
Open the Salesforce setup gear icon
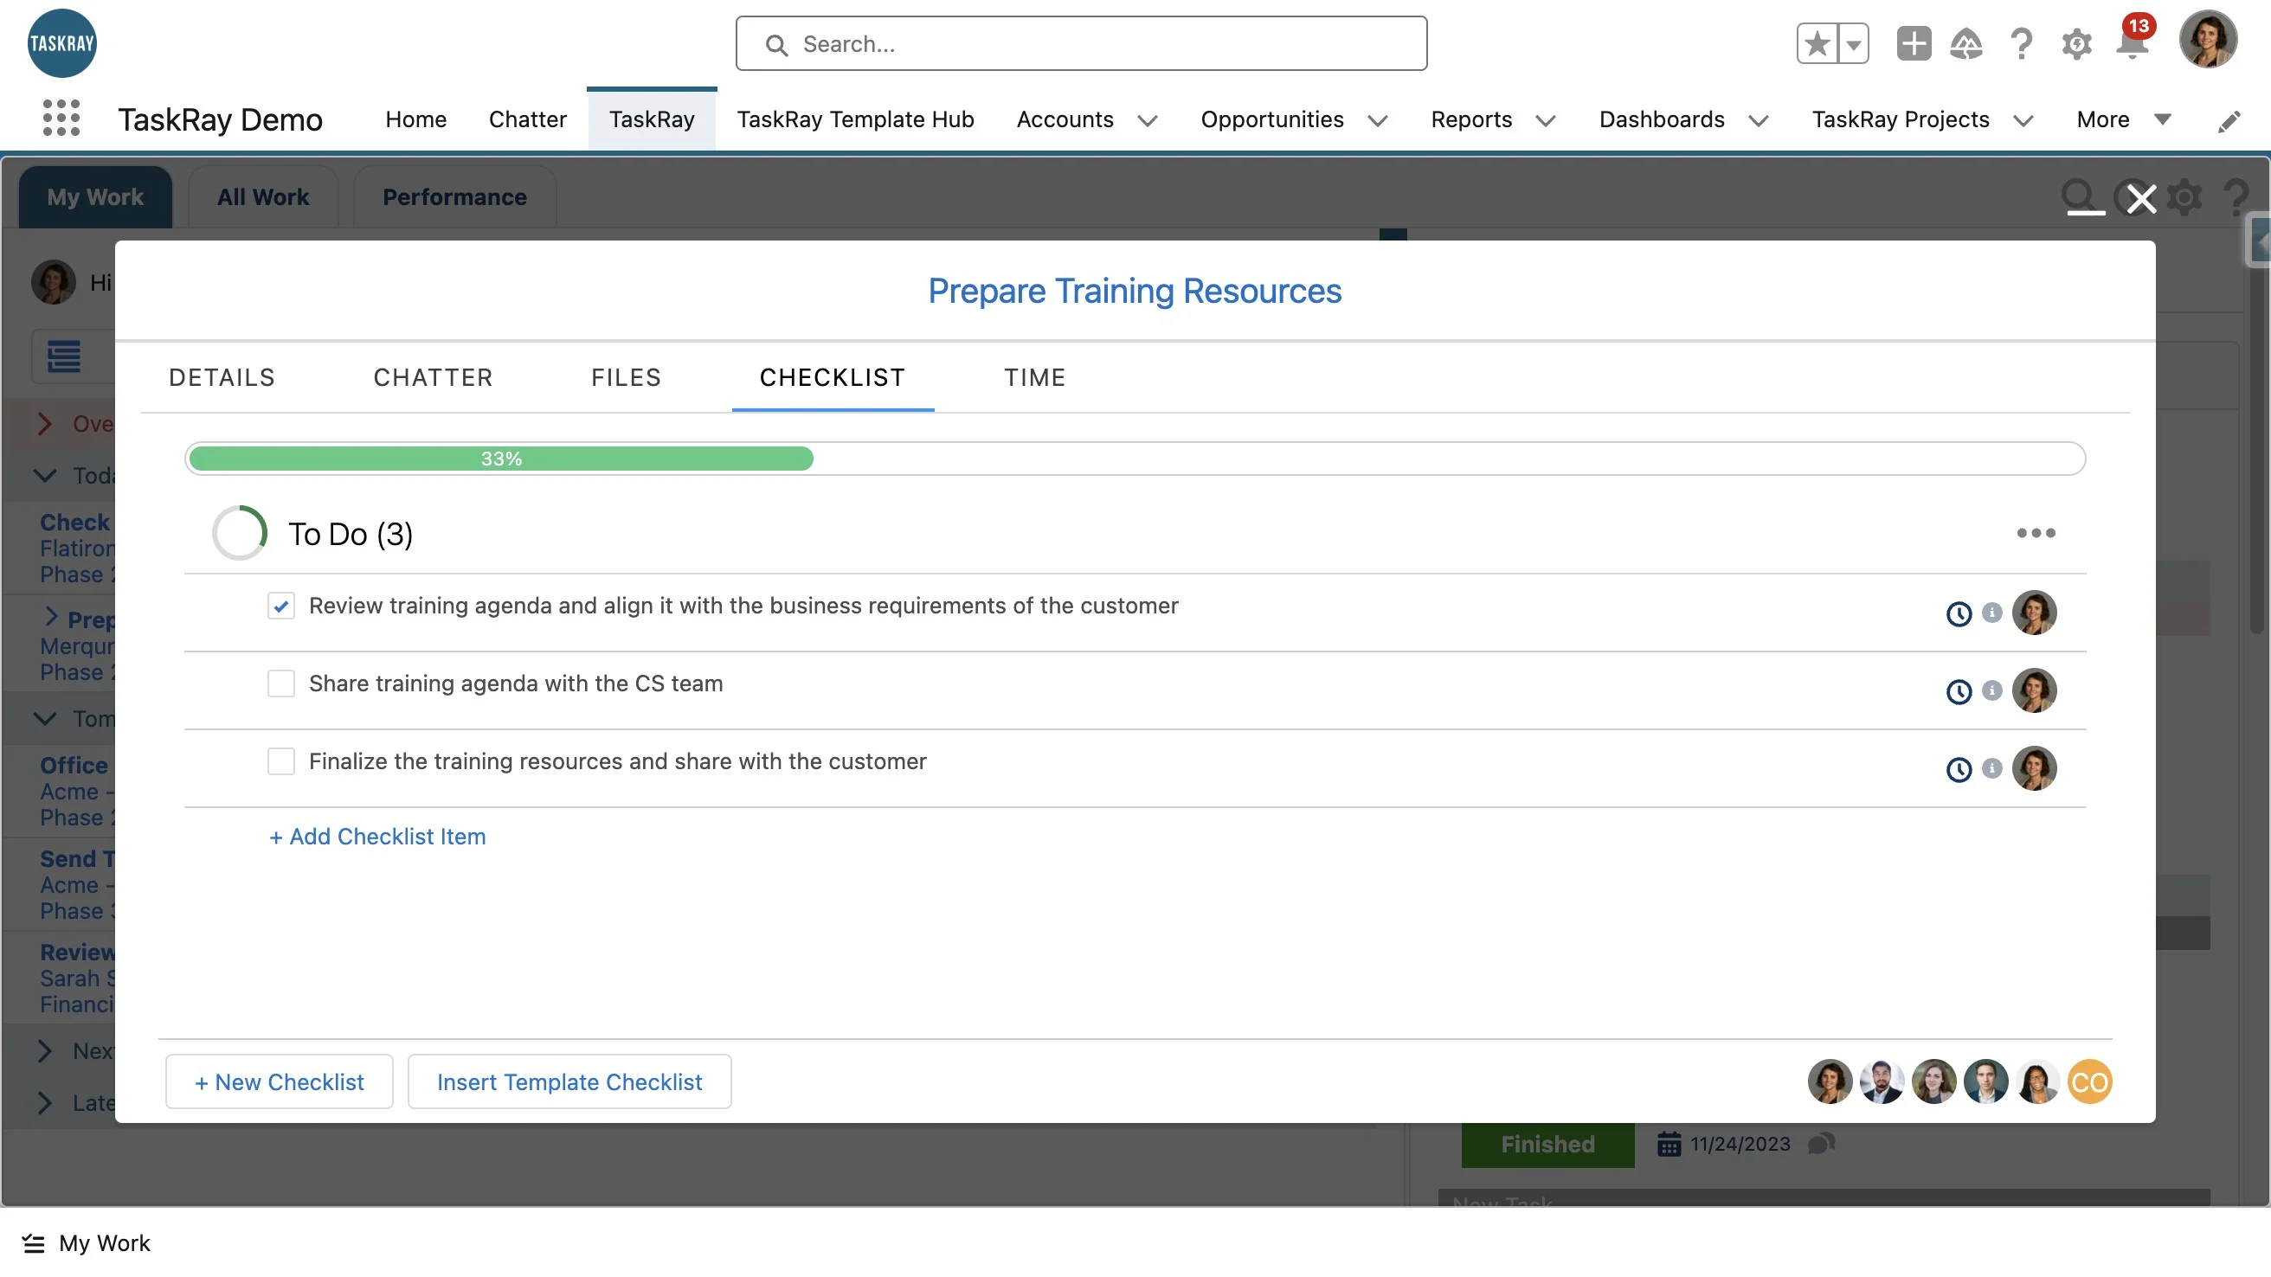point(2076,44)
